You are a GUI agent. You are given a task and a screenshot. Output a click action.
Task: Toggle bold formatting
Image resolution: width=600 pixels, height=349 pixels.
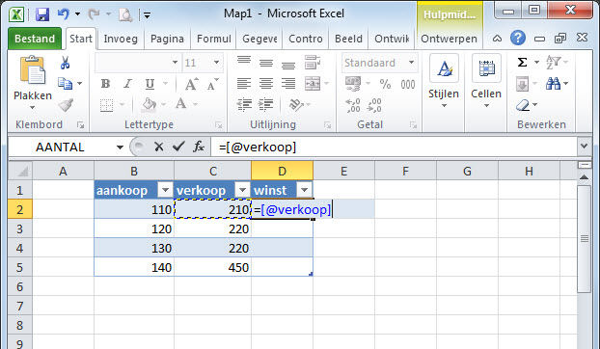coord(105,84)
